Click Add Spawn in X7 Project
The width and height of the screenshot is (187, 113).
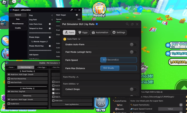pos(34,55)
